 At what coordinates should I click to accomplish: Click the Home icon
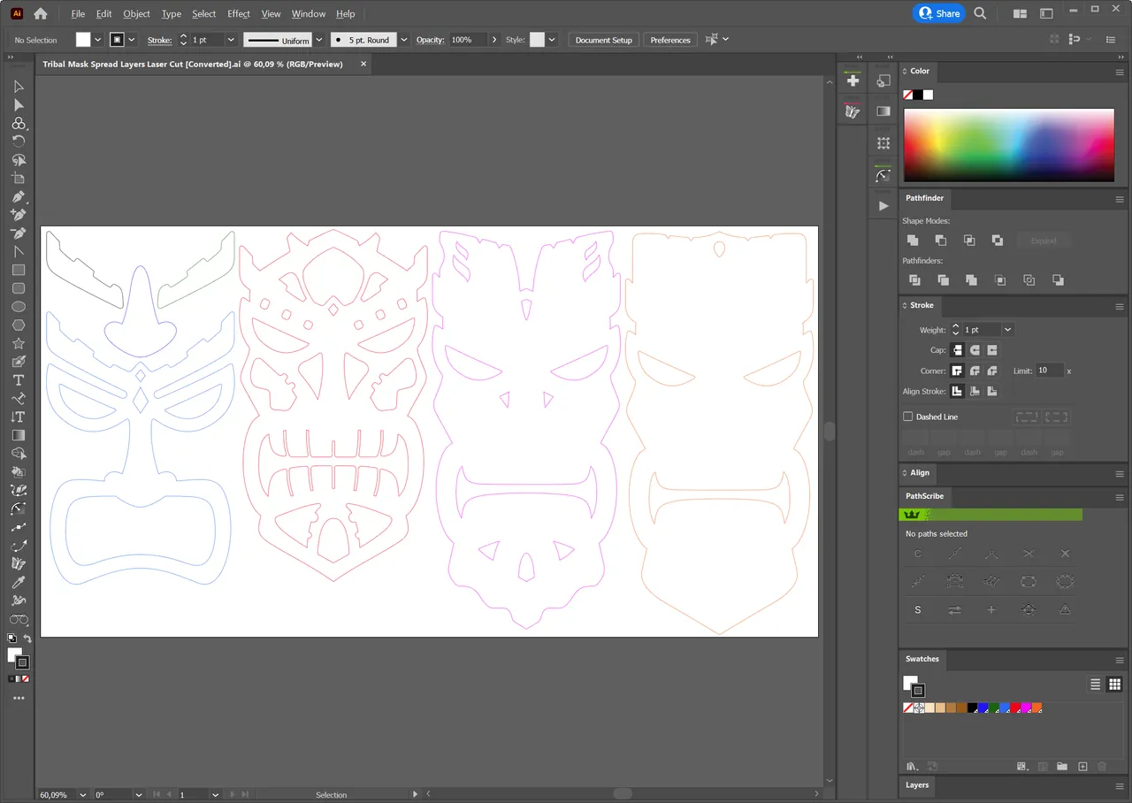click(40, 13)
